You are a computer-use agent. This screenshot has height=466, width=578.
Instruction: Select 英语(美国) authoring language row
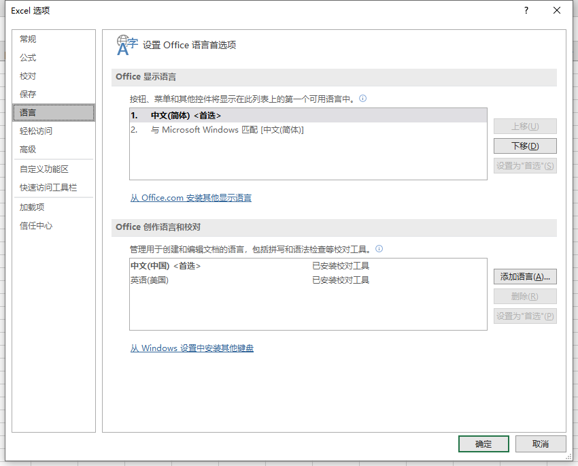pyautogui.click(x=308, y=280)
